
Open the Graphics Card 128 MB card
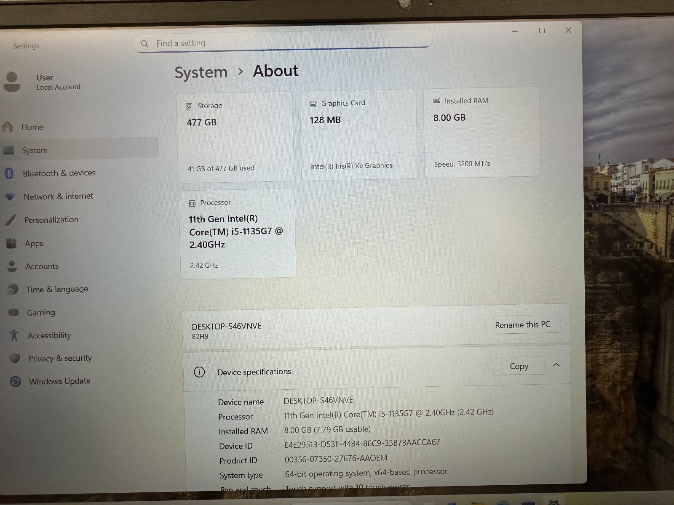tap(358, 134)
